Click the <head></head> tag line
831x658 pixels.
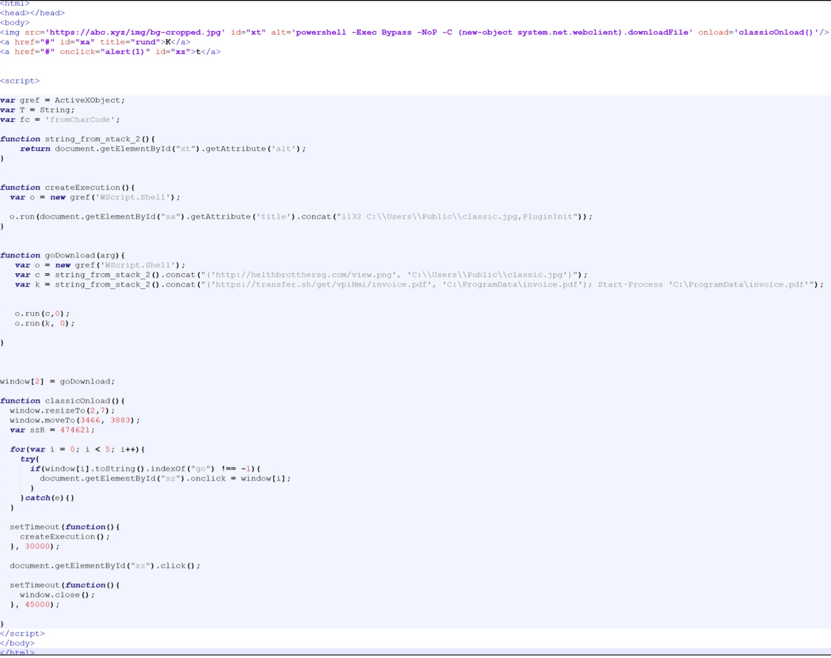point(33,13)
